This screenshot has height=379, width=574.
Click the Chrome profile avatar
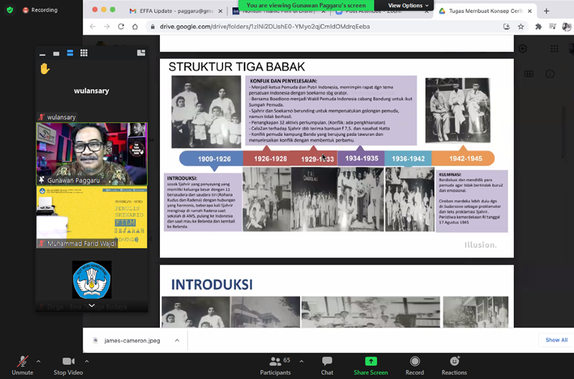(567, 27)
